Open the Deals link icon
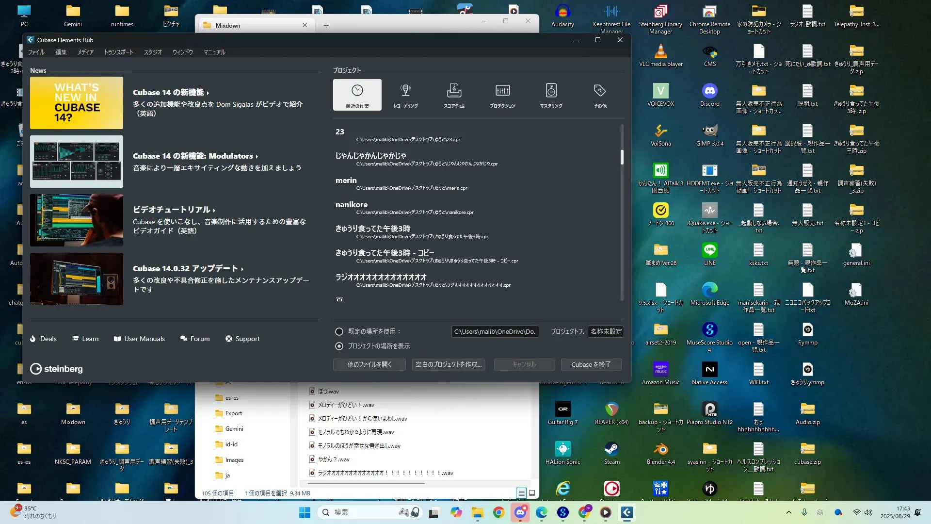 (33, 339)
